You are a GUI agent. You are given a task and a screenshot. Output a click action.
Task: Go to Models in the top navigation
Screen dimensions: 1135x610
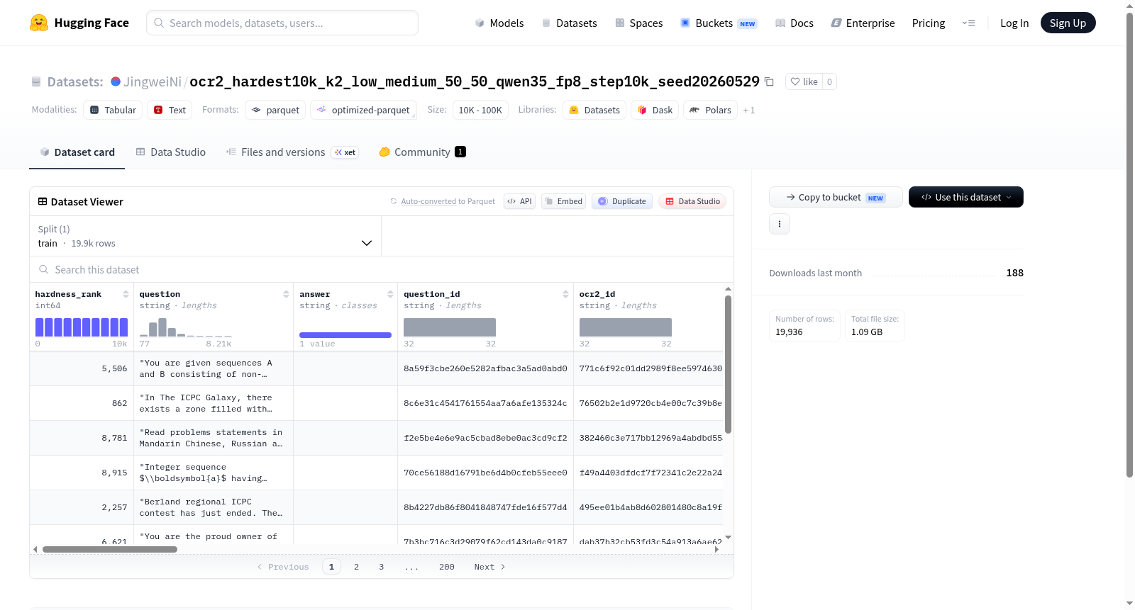(x=499, y=23)
